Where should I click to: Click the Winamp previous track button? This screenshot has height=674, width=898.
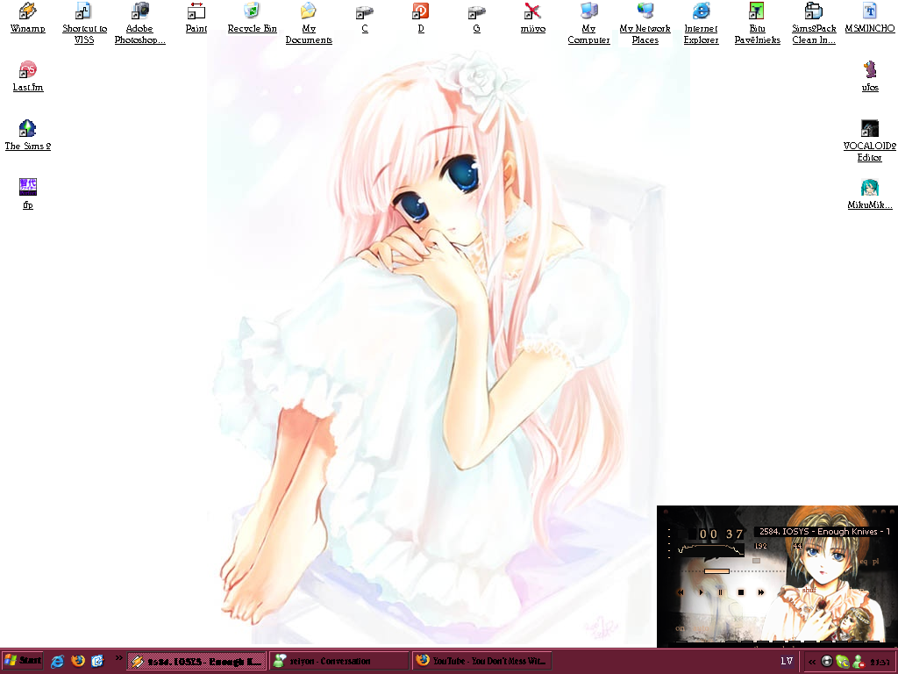click(x=681, y=592)
